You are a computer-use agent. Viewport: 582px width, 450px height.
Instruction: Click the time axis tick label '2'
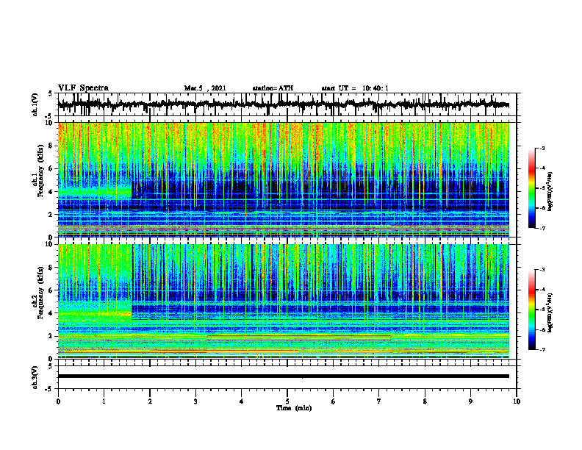coord(150,401)
